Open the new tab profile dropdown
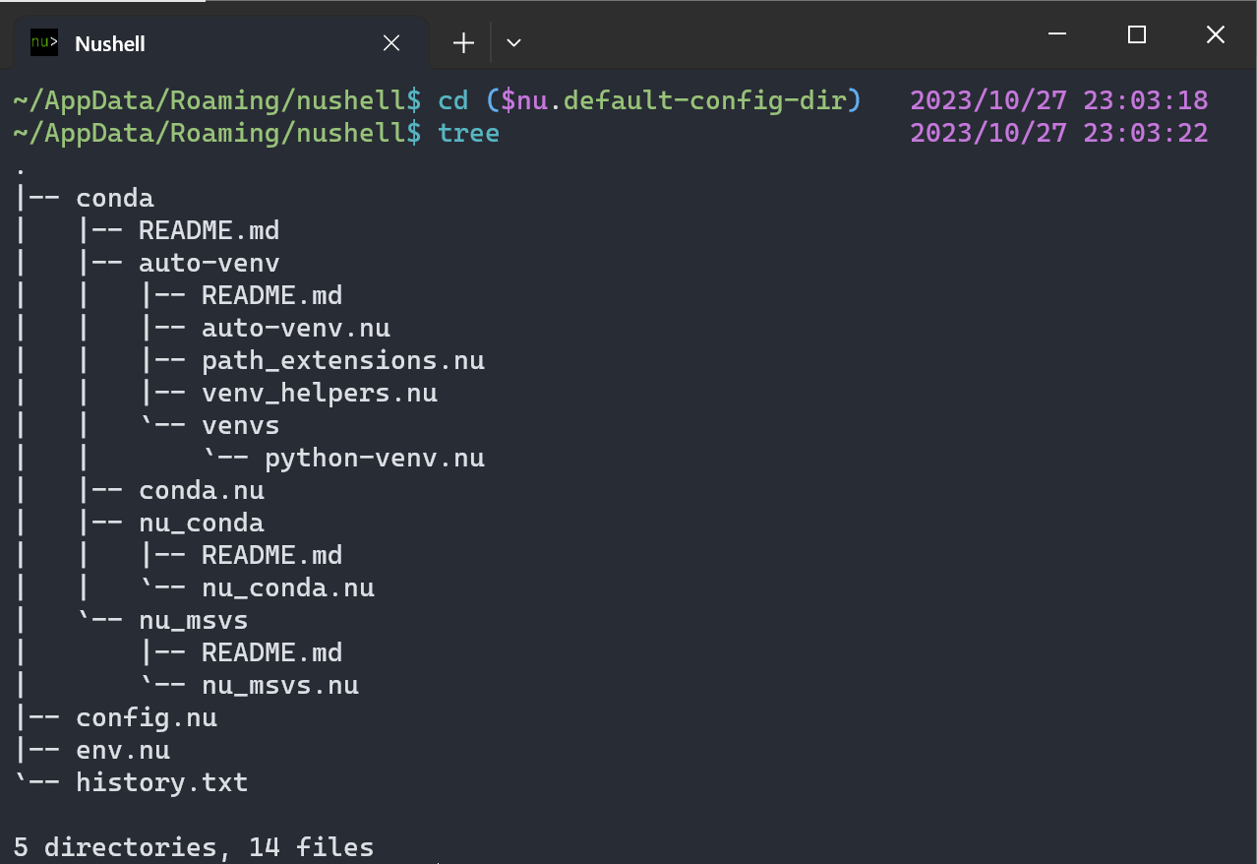The image size is (1257, 864). point(512,43)
